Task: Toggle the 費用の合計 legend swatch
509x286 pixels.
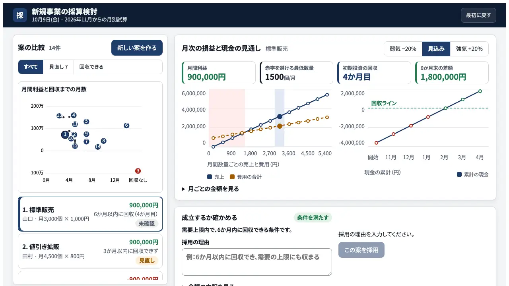Action: click(232, 177)
